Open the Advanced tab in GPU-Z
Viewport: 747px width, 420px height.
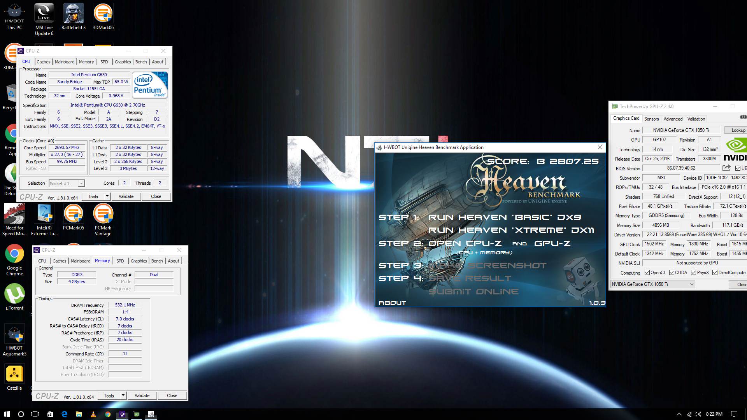pos(673,119)
